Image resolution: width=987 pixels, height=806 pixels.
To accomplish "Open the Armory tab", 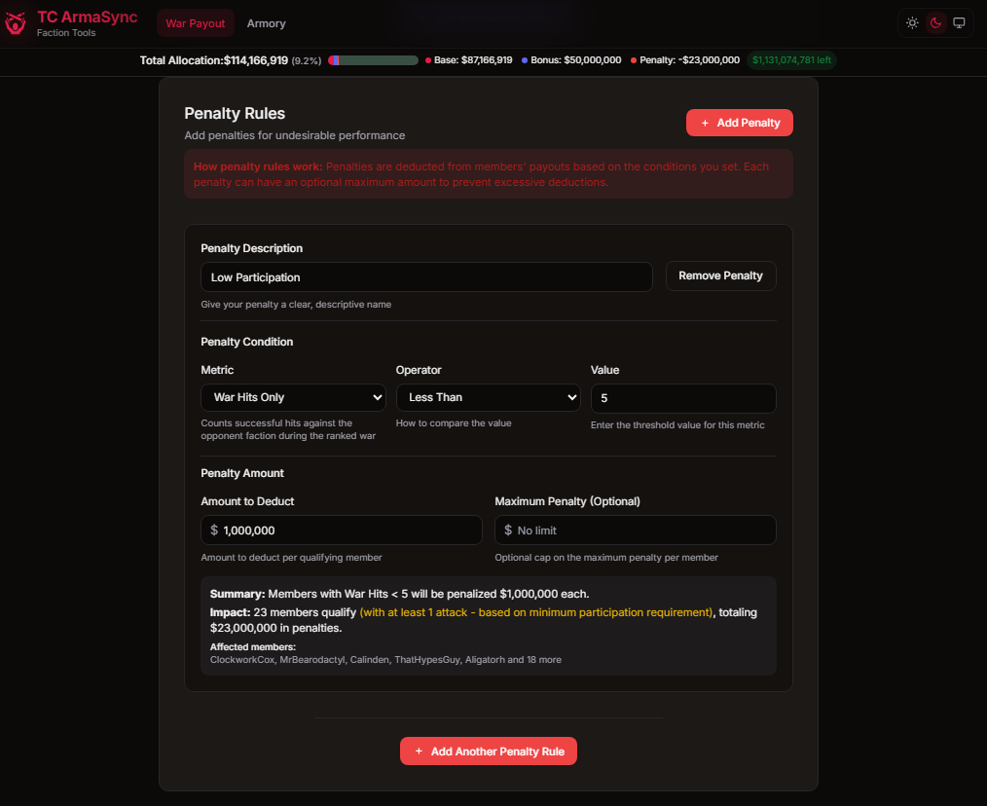I will click(x=267, y=23).
